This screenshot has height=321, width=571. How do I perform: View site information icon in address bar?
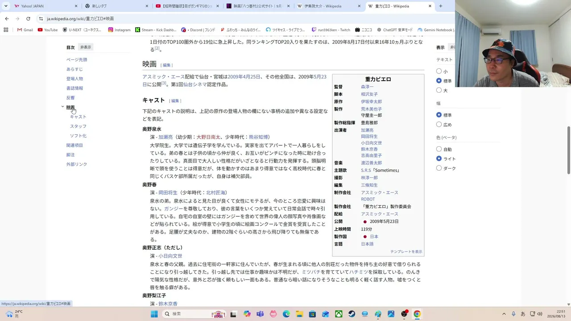pos(41,19)
